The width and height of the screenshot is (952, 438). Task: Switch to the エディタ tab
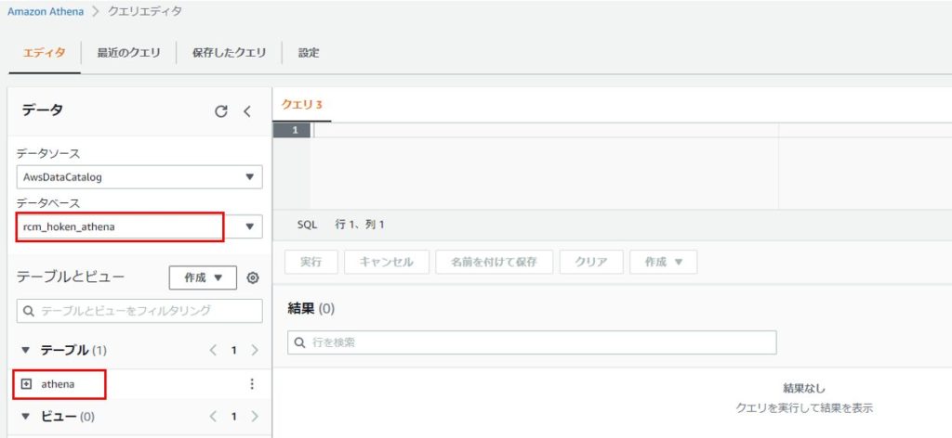(45, 53)
